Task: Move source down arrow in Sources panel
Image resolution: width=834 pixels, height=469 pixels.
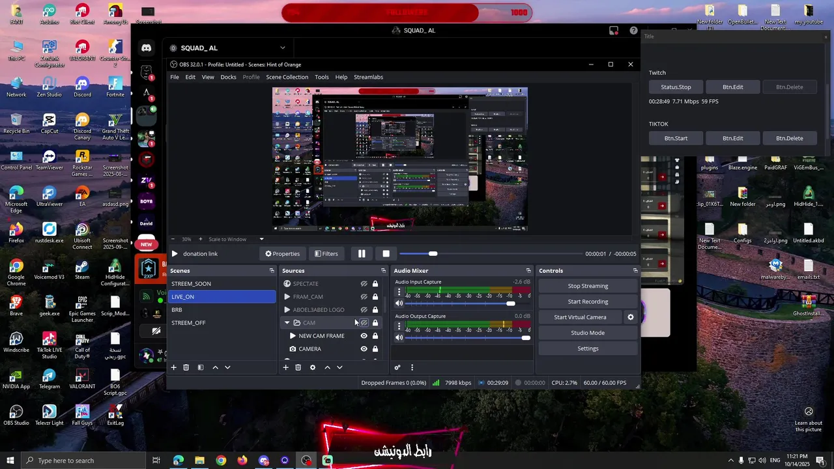Action: [339, 367]
